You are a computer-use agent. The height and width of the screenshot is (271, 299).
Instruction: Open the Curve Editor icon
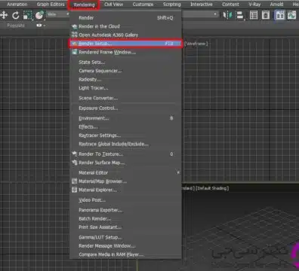point(292,15)
